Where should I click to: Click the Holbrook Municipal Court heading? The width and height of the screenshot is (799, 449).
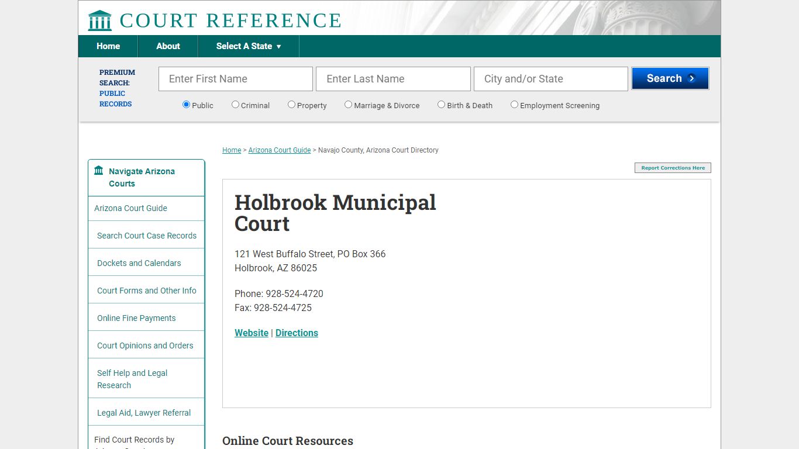click(335, 213)
